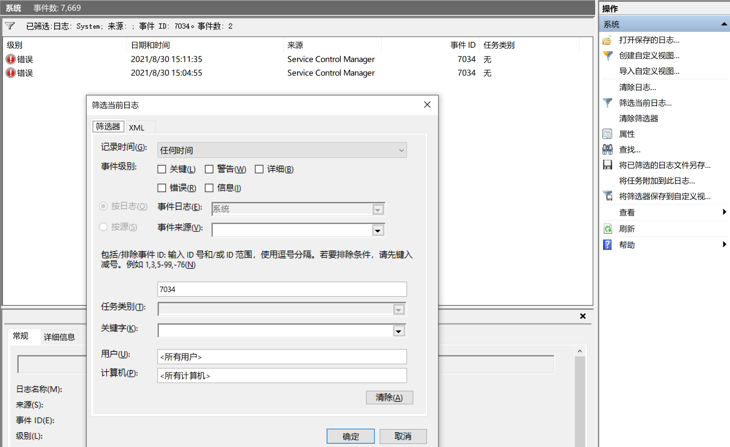Switch to the 详细信息 tab in the lower pane

pos(59,337)
